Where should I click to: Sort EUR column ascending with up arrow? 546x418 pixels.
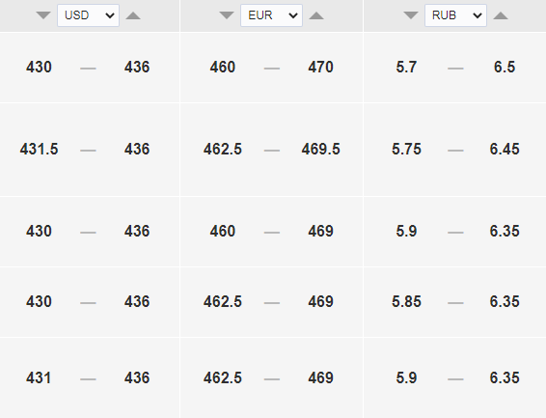pos(316,15)
